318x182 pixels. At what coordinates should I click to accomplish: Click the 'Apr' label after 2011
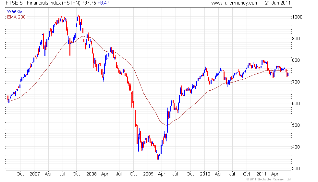(x=275, y=174)
